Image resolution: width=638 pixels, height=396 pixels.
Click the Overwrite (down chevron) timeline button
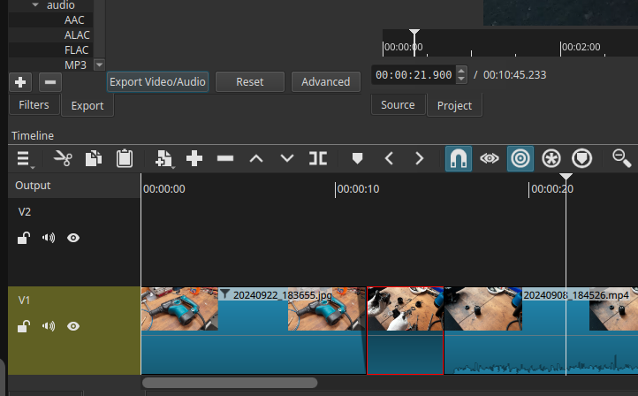[x=287, y=158]
